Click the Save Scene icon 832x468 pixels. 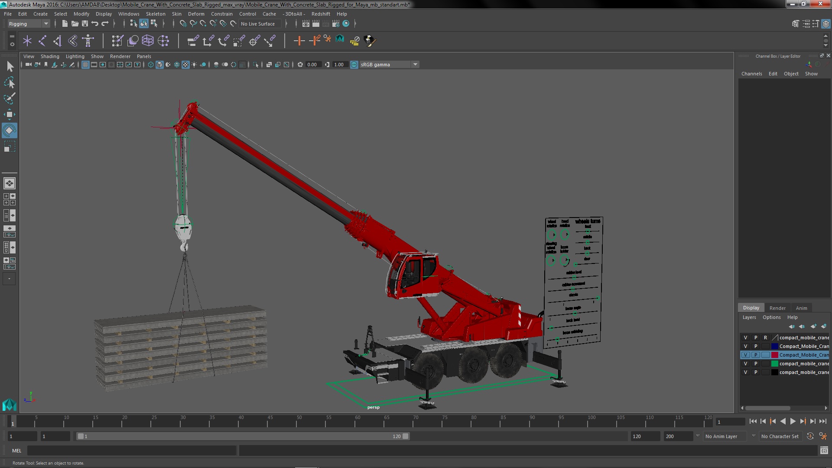[x=85, y=24]
